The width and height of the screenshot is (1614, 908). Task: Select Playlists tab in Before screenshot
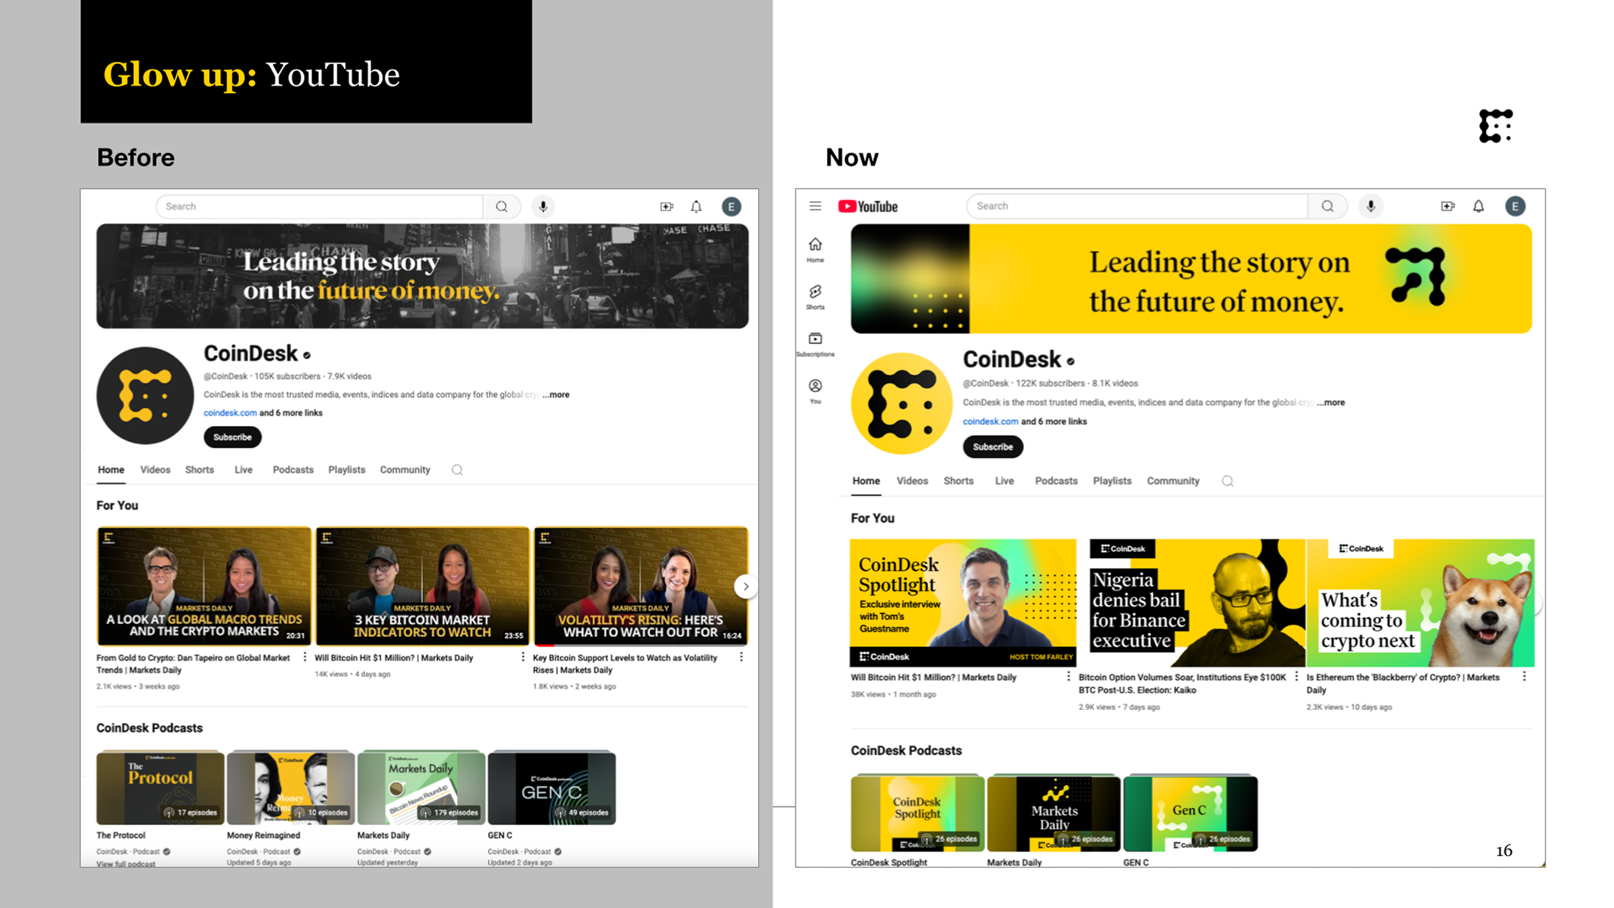tap(347, 469)
